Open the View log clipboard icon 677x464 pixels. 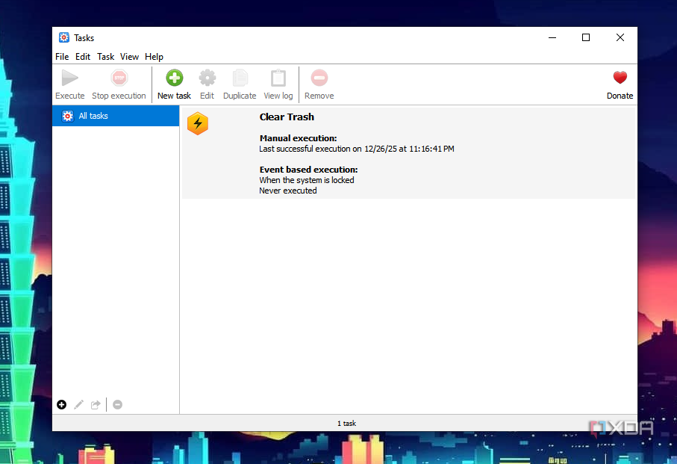pos(278,78)
